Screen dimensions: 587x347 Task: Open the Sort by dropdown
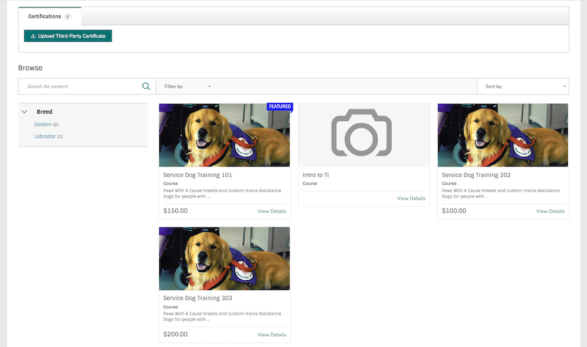(x=523, y=87)
